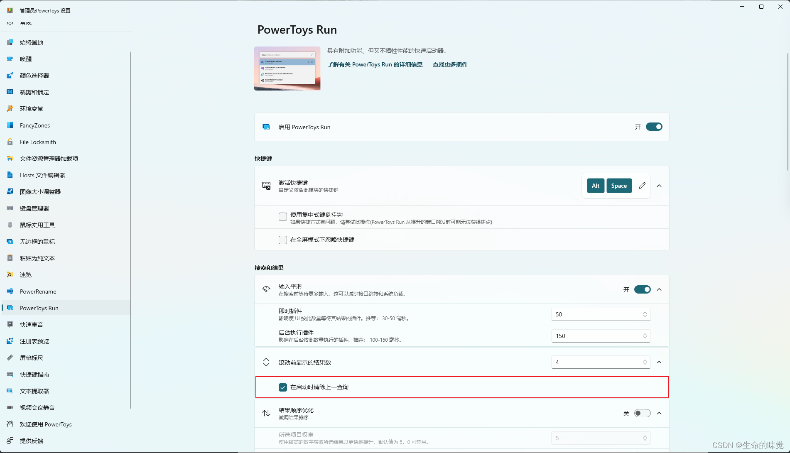Click the spinner arrows on 后台执行插件 value

click(x=645, y=336)
